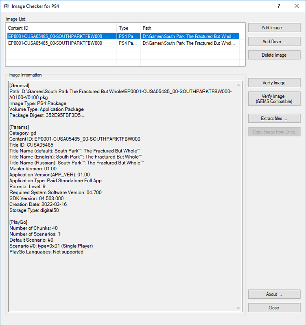Click the PlayGo Languages: Not supported line
The image size is (306, 326).
[46, 252]
